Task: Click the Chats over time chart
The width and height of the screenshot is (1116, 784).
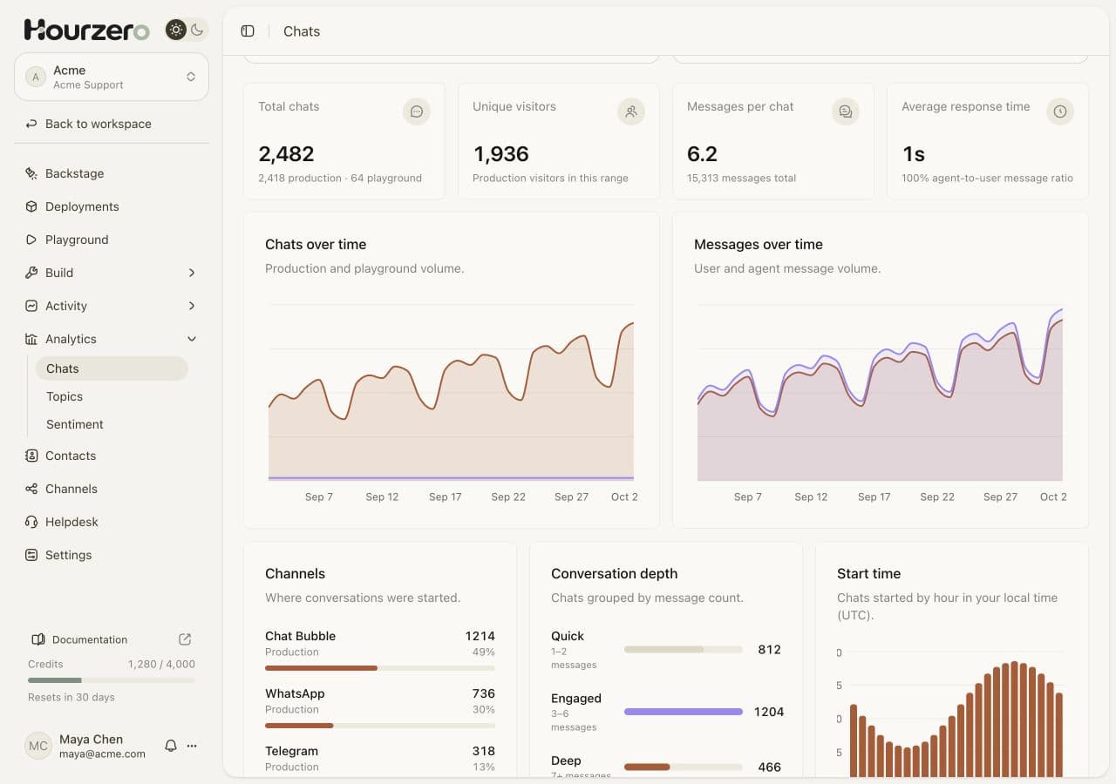Action: pos(451,392)
